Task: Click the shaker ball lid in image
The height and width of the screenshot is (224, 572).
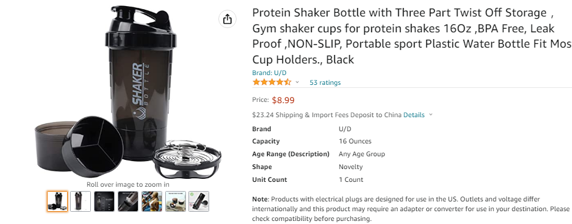Action: click(187, 159)
